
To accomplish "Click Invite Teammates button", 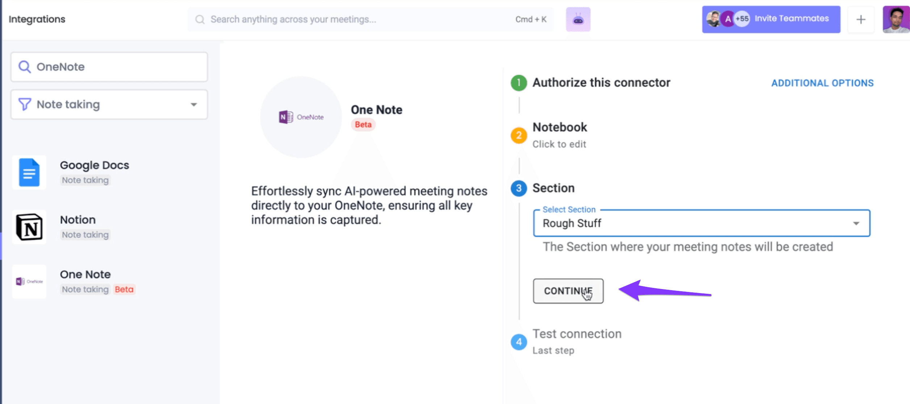I will [x=771, y=19].
